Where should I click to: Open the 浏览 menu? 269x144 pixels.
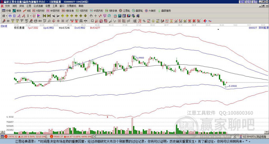pyautogui.click(x=15, y=6)
